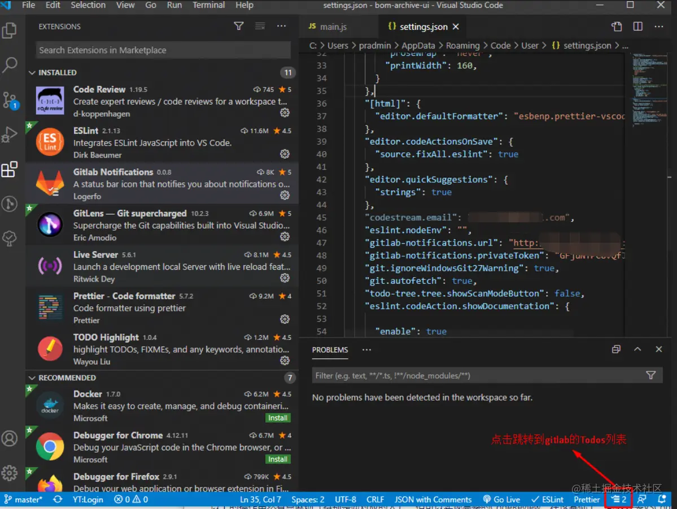The image size is (677, 509).
Task: Select the PROBLEMS panel tab
Action: 330,350
